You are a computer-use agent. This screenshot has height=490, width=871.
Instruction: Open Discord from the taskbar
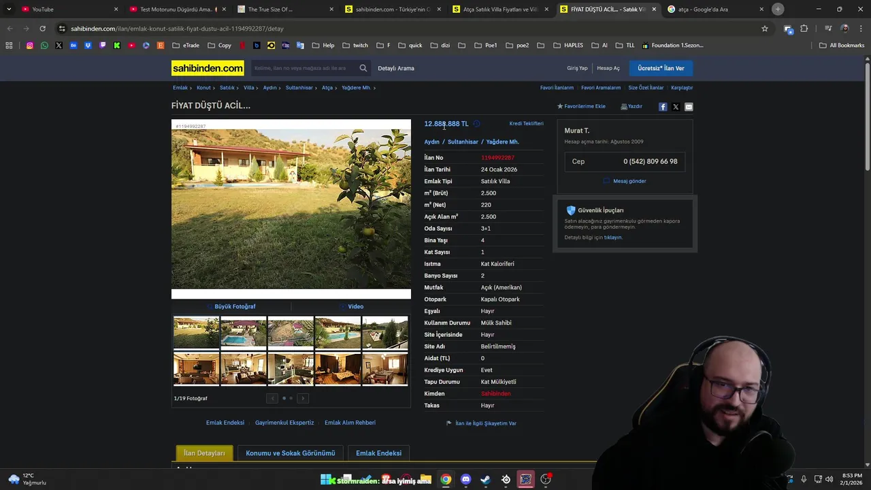[465, 479]
